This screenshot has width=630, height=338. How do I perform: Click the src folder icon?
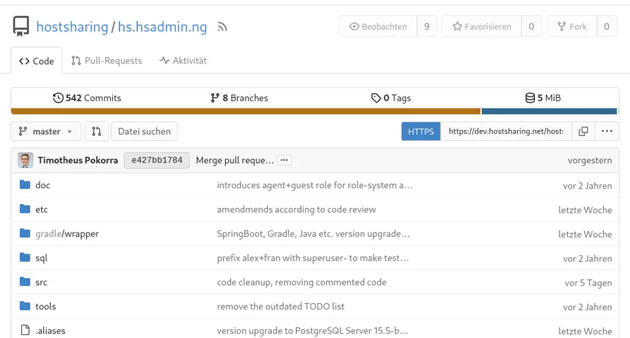(x=25, y=282)
